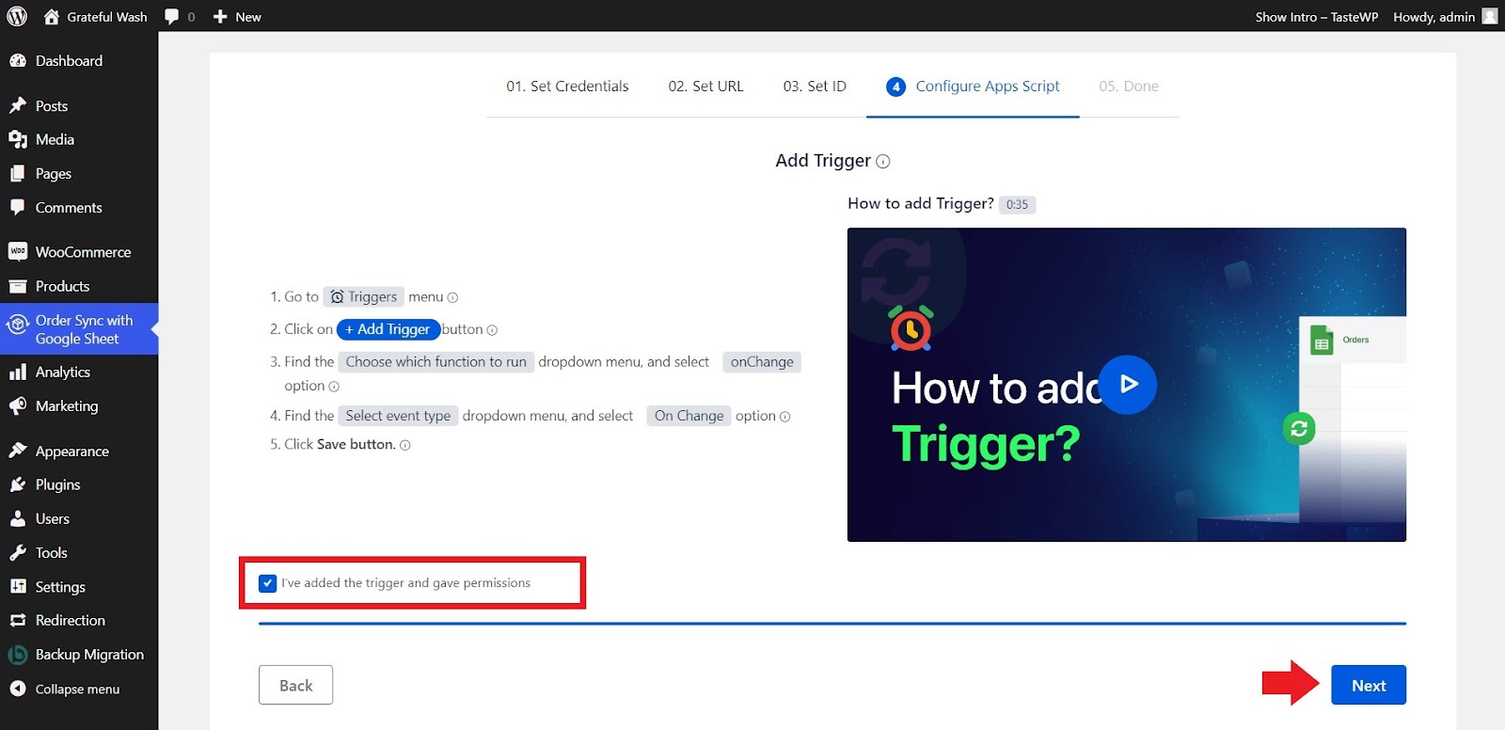The image size is (1505, 730).
Task: Click the Back button
Action: 295,685
